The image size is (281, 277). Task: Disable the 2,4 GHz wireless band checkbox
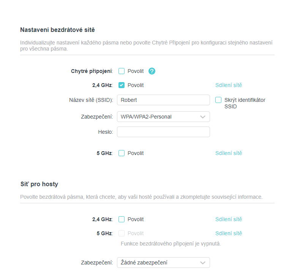[x=122, y=85]
